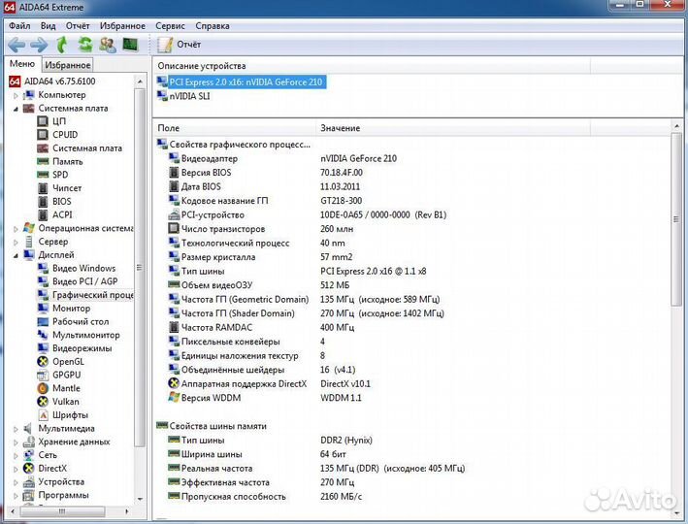Click the tree pane vertical scrollbar thumb
This screenshot has height=524, width=688.
(x=140, y=268)
